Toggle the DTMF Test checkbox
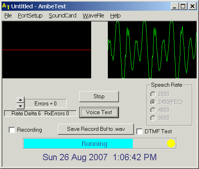The image size is (199, 169). 140,132
